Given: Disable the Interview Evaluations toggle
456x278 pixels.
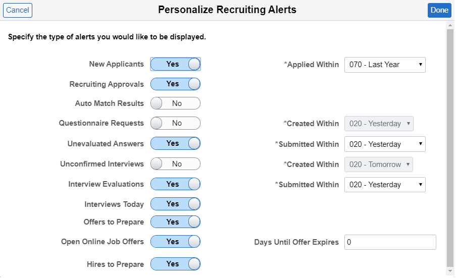Looking at the screenshot, I should coord(175,184).
